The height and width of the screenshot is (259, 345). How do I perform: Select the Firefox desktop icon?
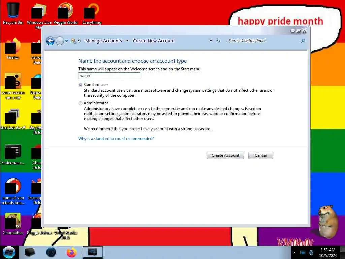click(x=13, y=49)
